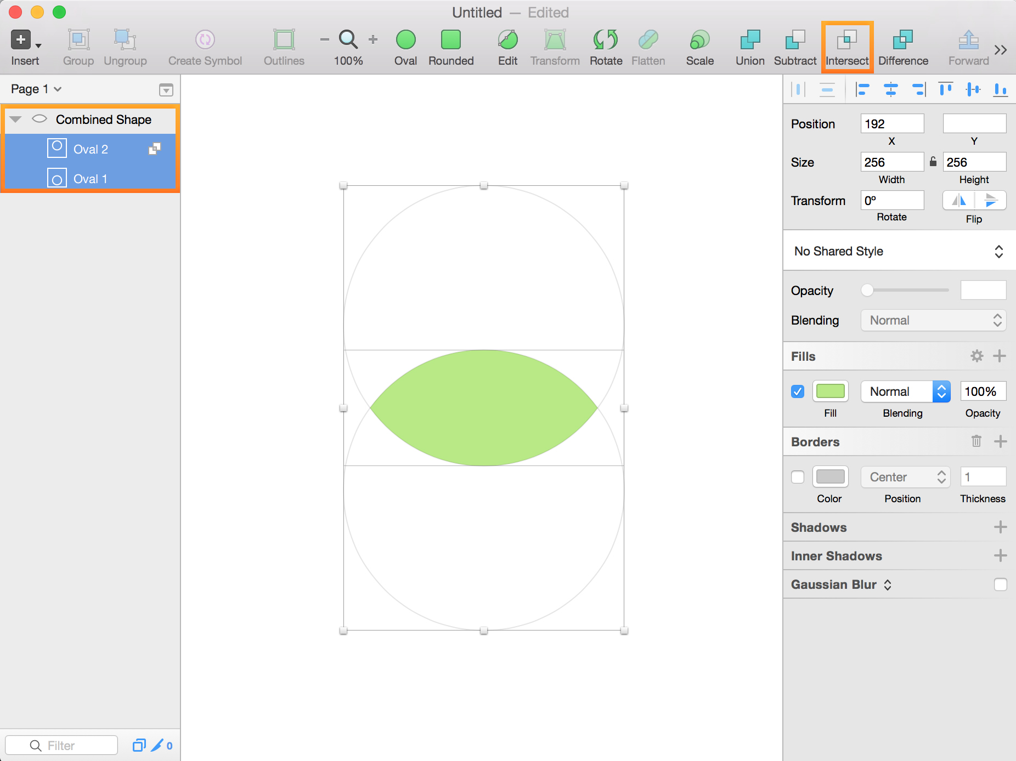Align right edges of layers

[x=918, y=89]
